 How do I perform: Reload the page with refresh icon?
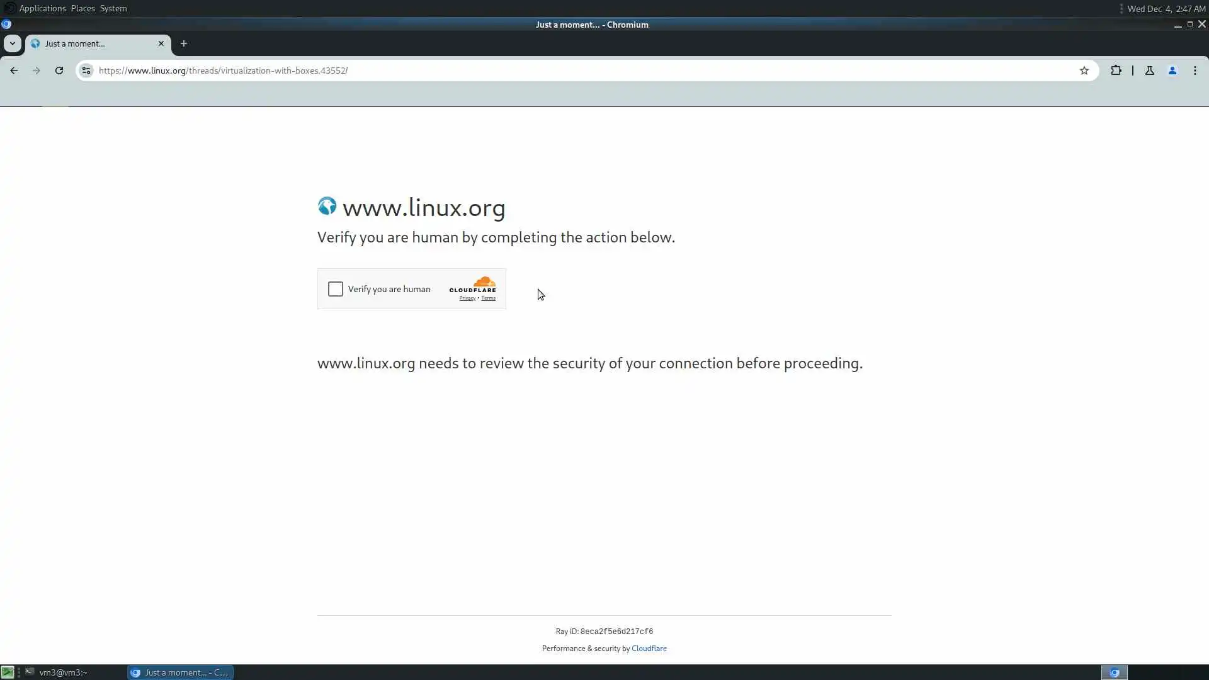point(59,71)
